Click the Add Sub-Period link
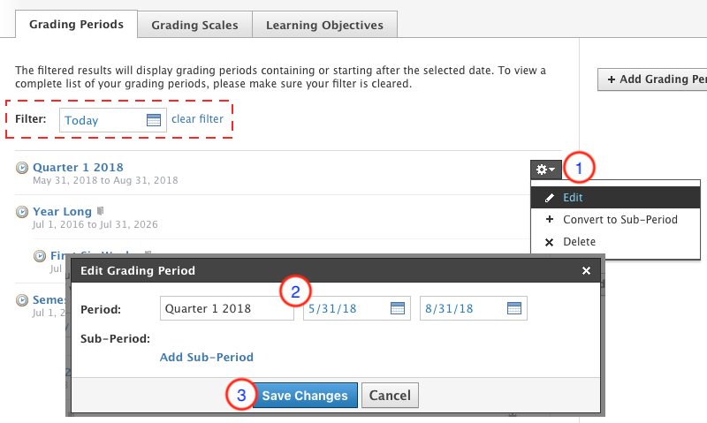Viewport: 707px width, 423px height. tap(207, 358)
